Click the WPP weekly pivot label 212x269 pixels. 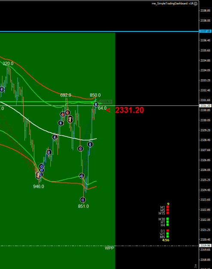[x=109, y=248]
